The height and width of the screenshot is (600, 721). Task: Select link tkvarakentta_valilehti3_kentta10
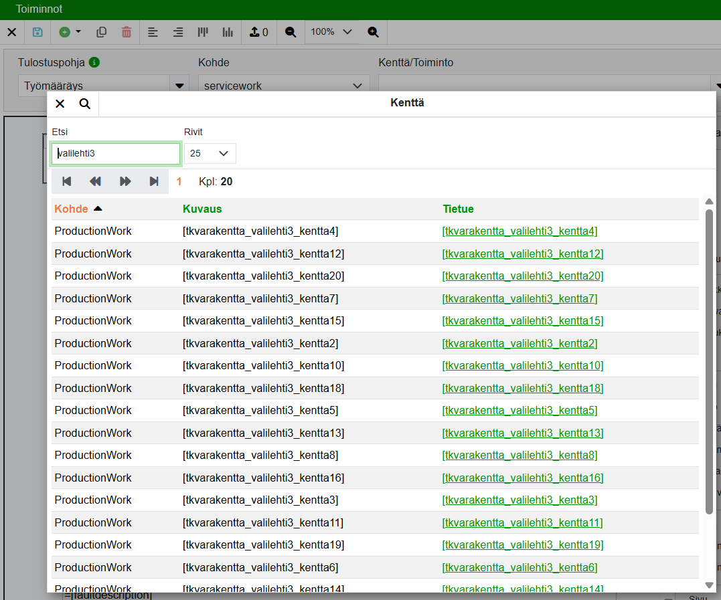[522, 366]
